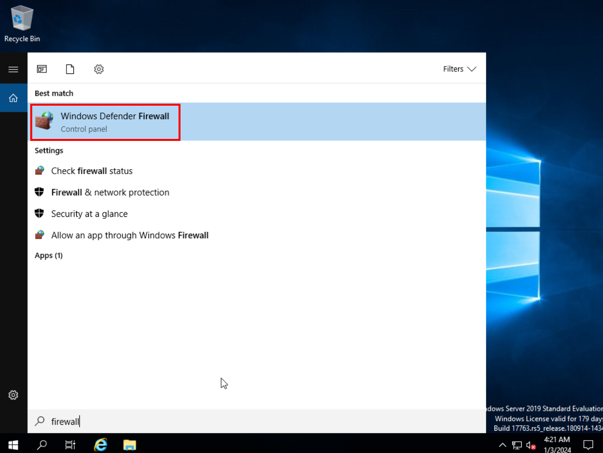The image size is (603, 453).
Task: Click the Apps filter icon
Action: (x=42, y=69)
